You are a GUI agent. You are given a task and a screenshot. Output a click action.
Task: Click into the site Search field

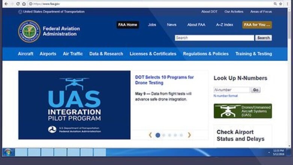click(x=214, y=38)
